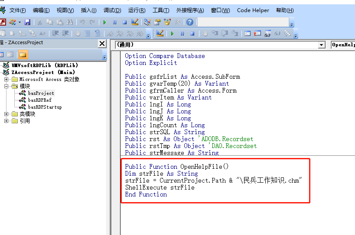Click the View Object icon in project pane
The height and width of the screenshot is (235, 355).
point(10,55)
